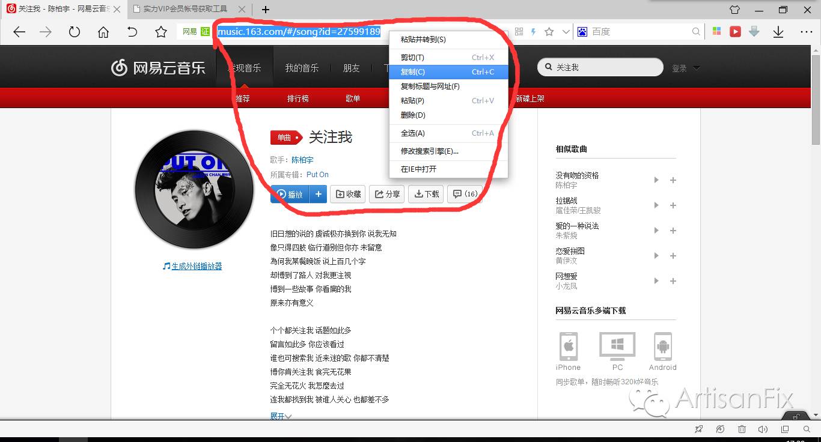Open similar song 网想爱
The image size is (821, 442).
coord(566,276)
